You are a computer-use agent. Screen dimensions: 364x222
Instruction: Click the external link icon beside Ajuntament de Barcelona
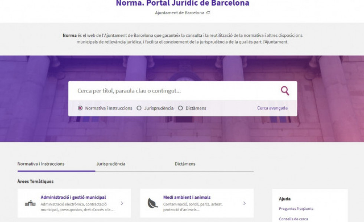(208, 13)
